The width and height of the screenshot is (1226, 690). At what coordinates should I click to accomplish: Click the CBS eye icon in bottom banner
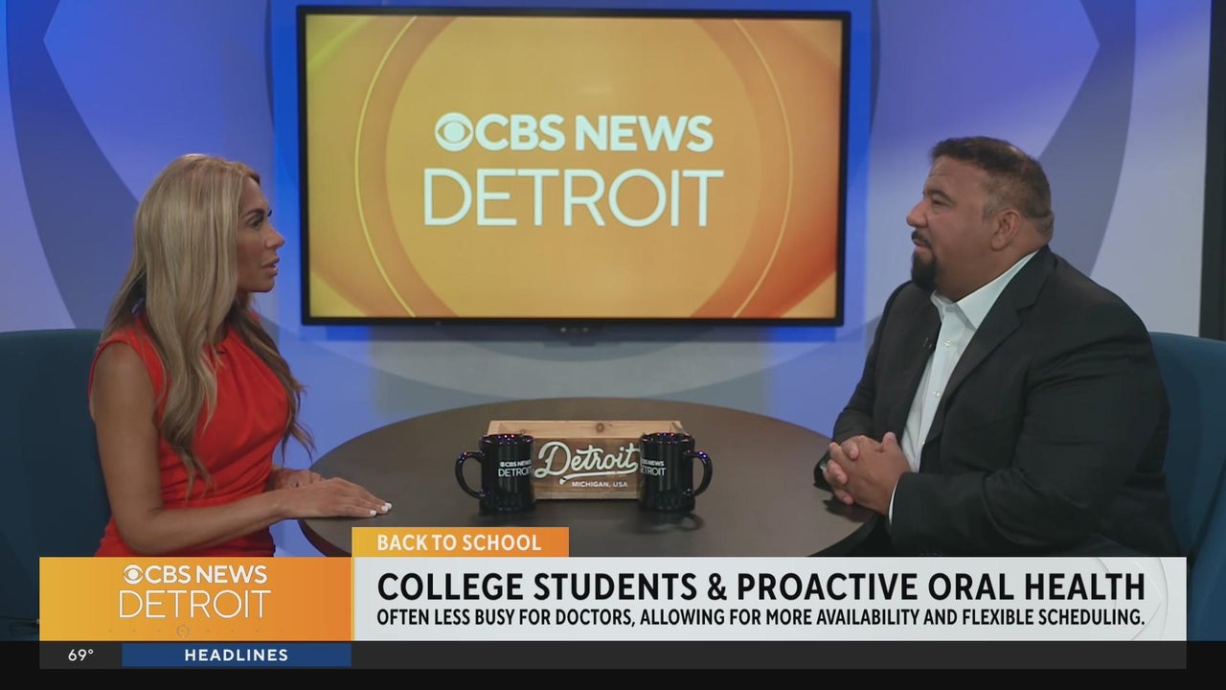[133, 575]
